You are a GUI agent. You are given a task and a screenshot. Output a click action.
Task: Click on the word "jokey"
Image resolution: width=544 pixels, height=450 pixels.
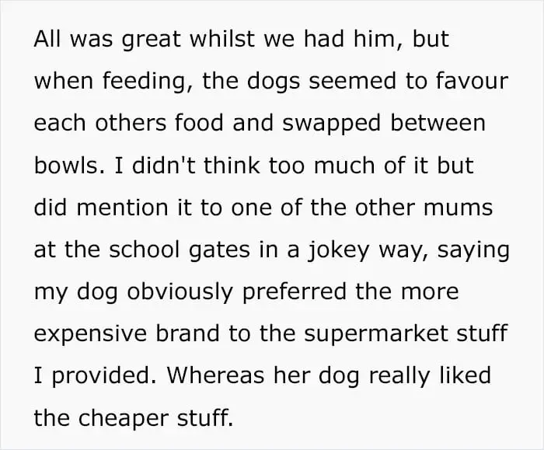click(x=338, y=250)
